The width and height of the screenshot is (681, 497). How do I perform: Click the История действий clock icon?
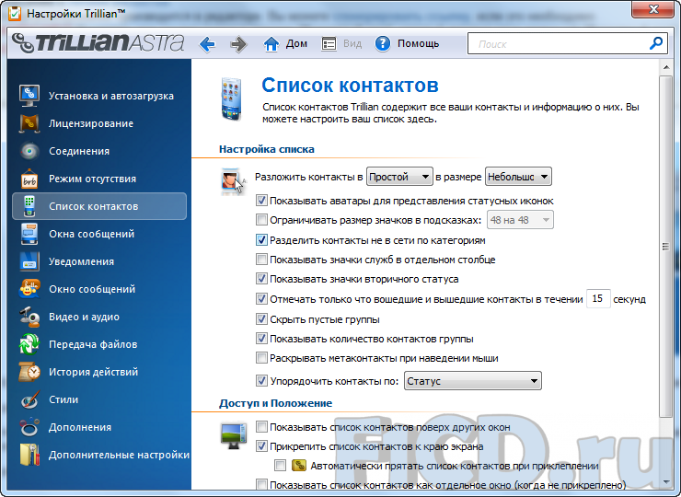pos(29,372)
